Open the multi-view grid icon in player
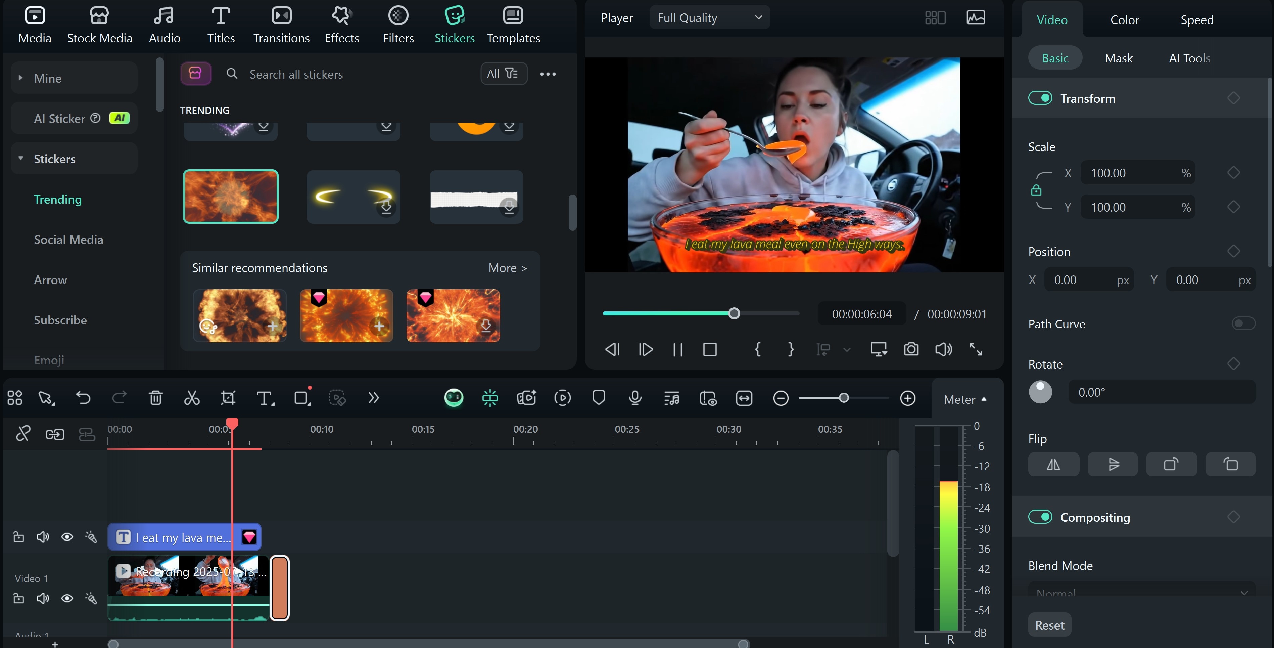The width and height of the screenshot is (1274, 648). tap(935, 18)
